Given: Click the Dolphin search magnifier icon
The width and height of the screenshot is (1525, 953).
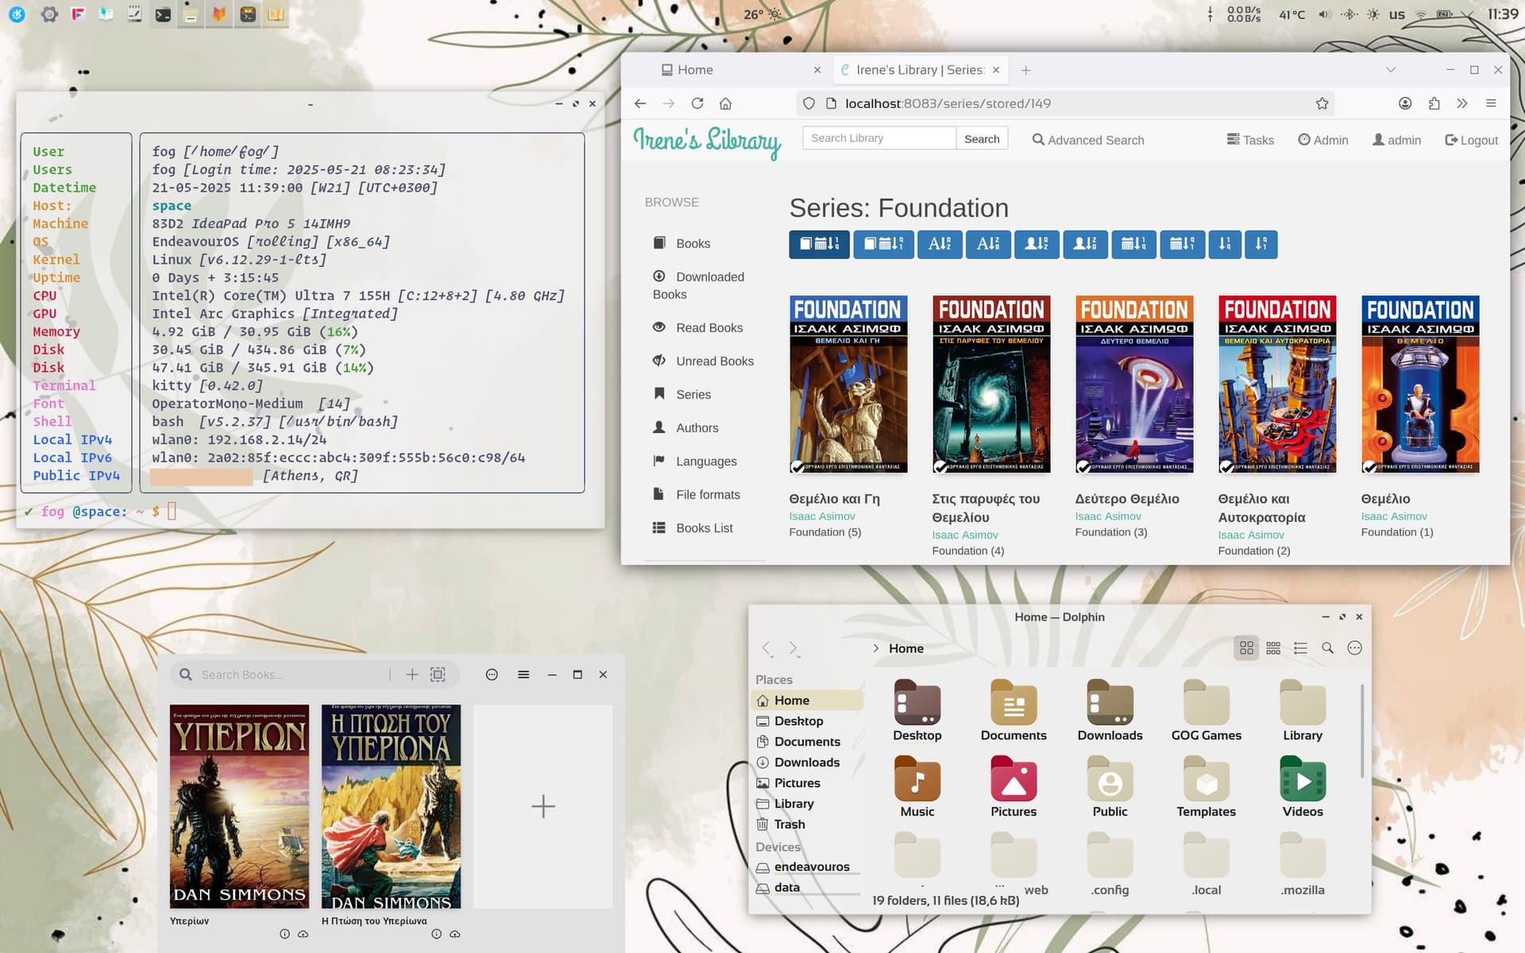Looking at the screenshot, I should pyautogui.click(x=1327, y=648).
